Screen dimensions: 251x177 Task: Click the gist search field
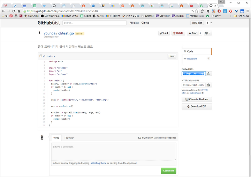(x=94, y=23)
